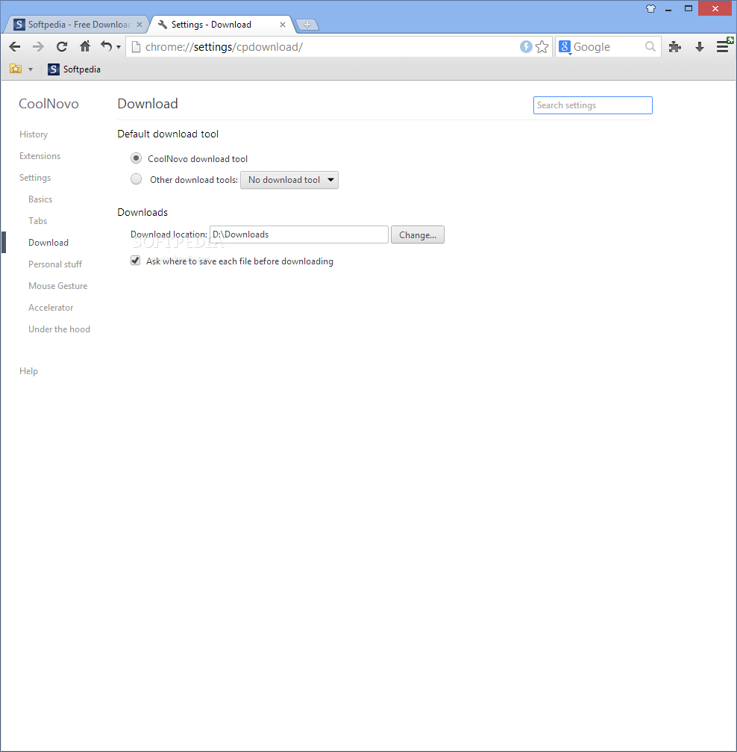Expand the bookmarks folder dropdown arrow
Viewport: 737px width, 752px height.
click(31, 69)
